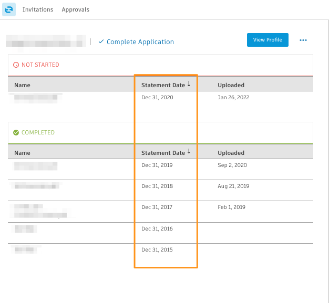Click the NOT STARTED section heading
329x303 pixels.
(x=40, y=65)
